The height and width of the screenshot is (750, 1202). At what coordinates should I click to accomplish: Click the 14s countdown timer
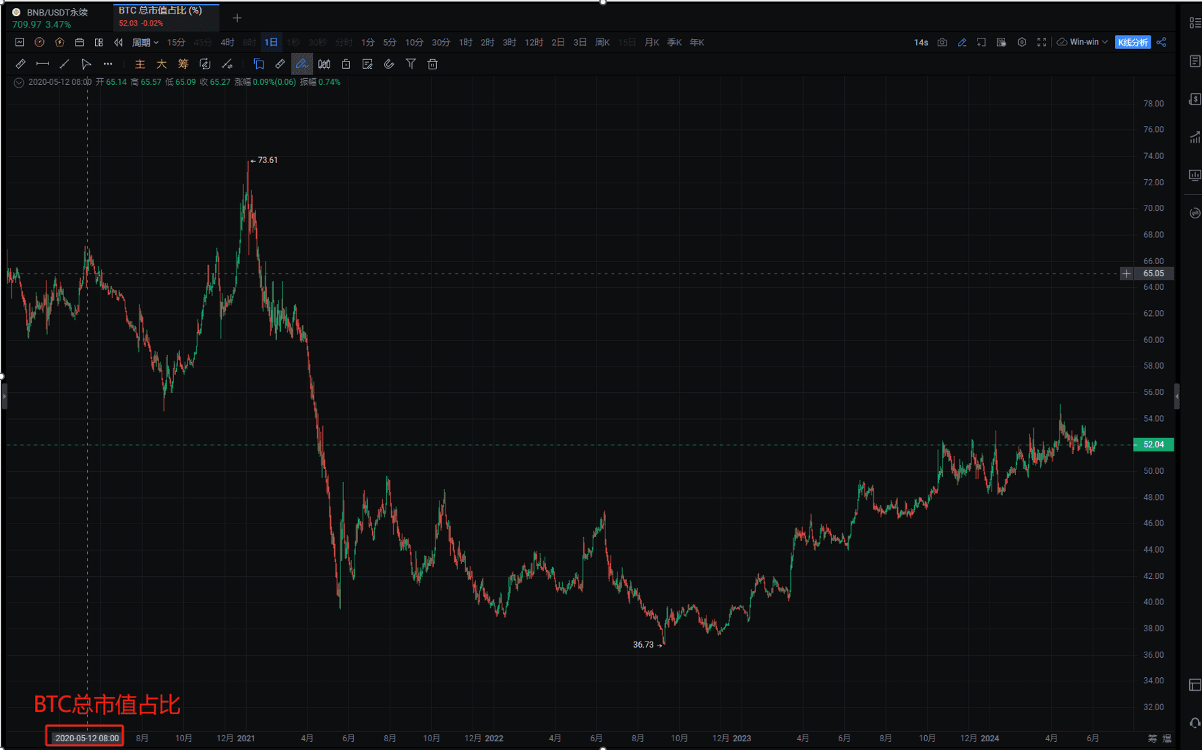(921, 42)
